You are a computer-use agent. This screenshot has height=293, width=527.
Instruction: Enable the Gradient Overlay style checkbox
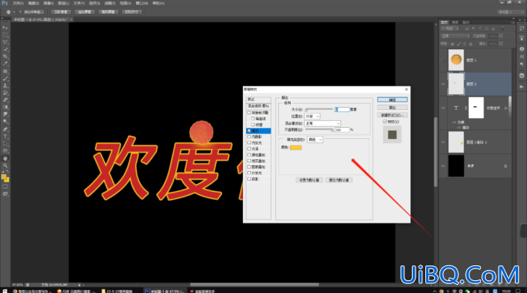click(249, 161)
